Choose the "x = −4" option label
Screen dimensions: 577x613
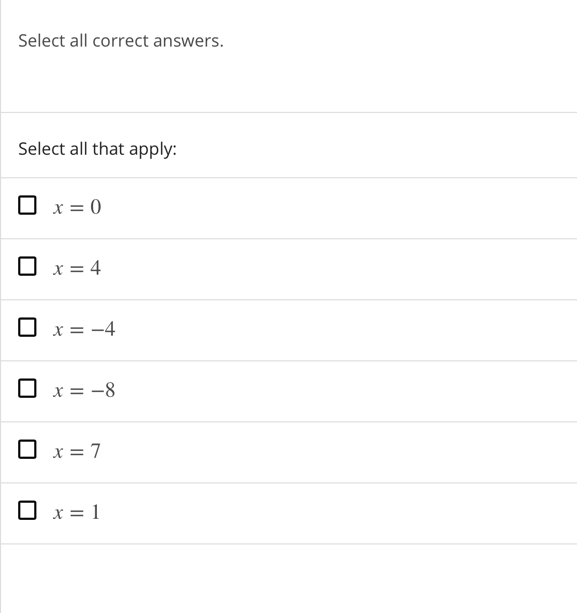click(x=83, y=329)
